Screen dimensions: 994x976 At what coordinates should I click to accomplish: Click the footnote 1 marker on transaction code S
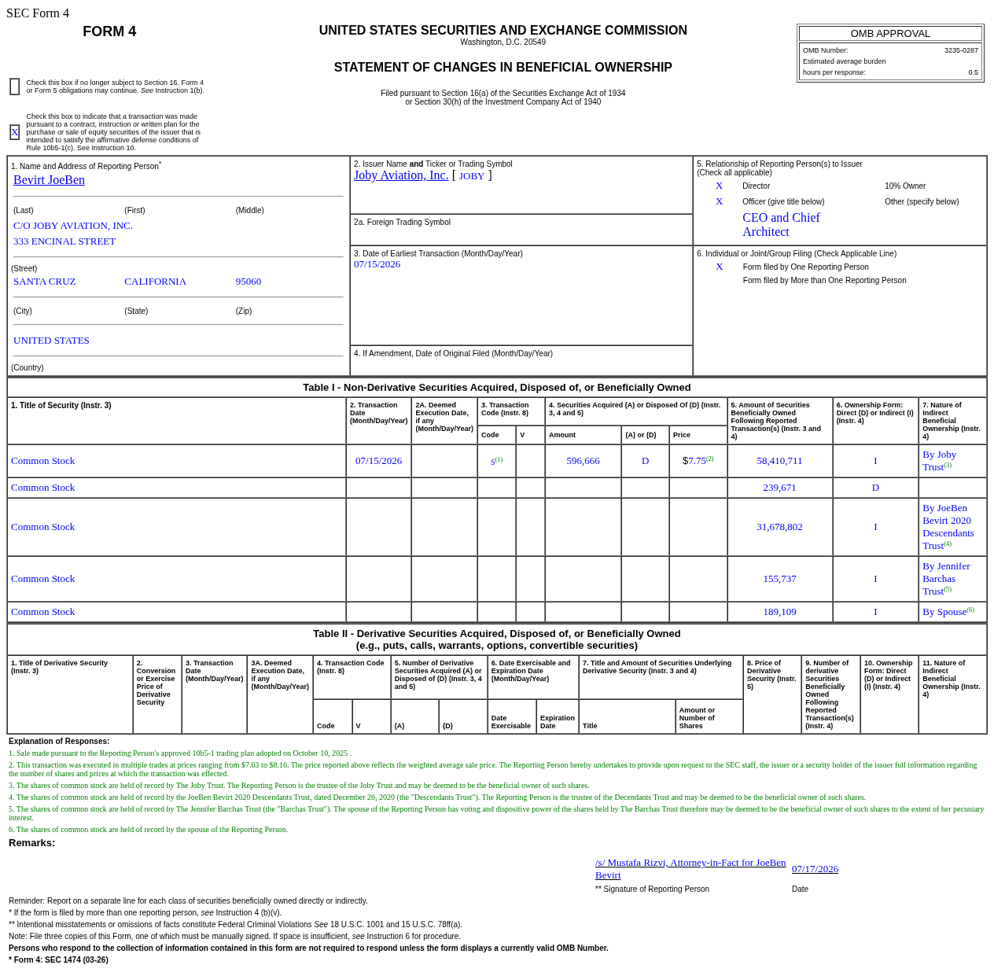(499, 459)
